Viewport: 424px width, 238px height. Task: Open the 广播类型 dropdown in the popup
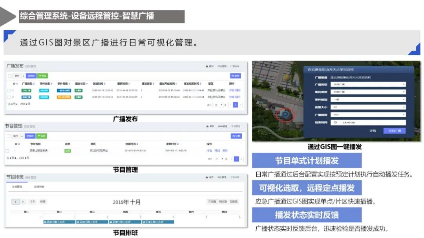(368, 85)
